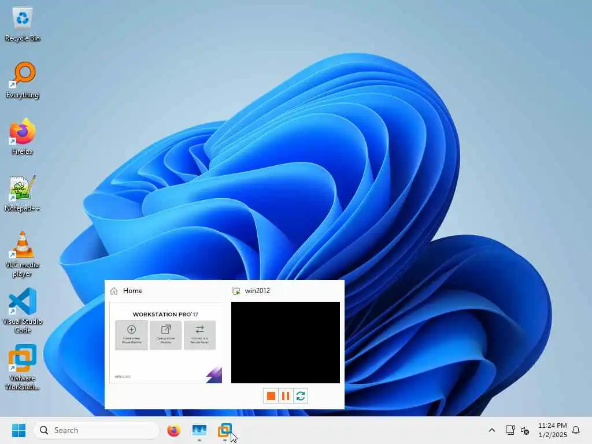Image resolution: width=592 pixels, height=444 pixels.
Task: Stop the win2012 virtual machine
Action: [271, 395]
